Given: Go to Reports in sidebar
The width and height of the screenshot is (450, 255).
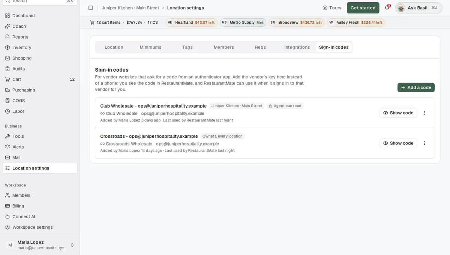Looking at the screenshot, I should [40, 37].
